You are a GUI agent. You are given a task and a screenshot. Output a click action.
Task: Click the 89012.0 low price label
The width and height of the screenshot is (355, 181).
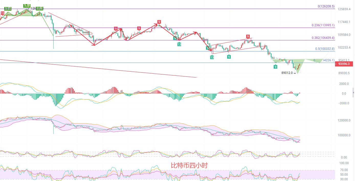tap(287, 73)
